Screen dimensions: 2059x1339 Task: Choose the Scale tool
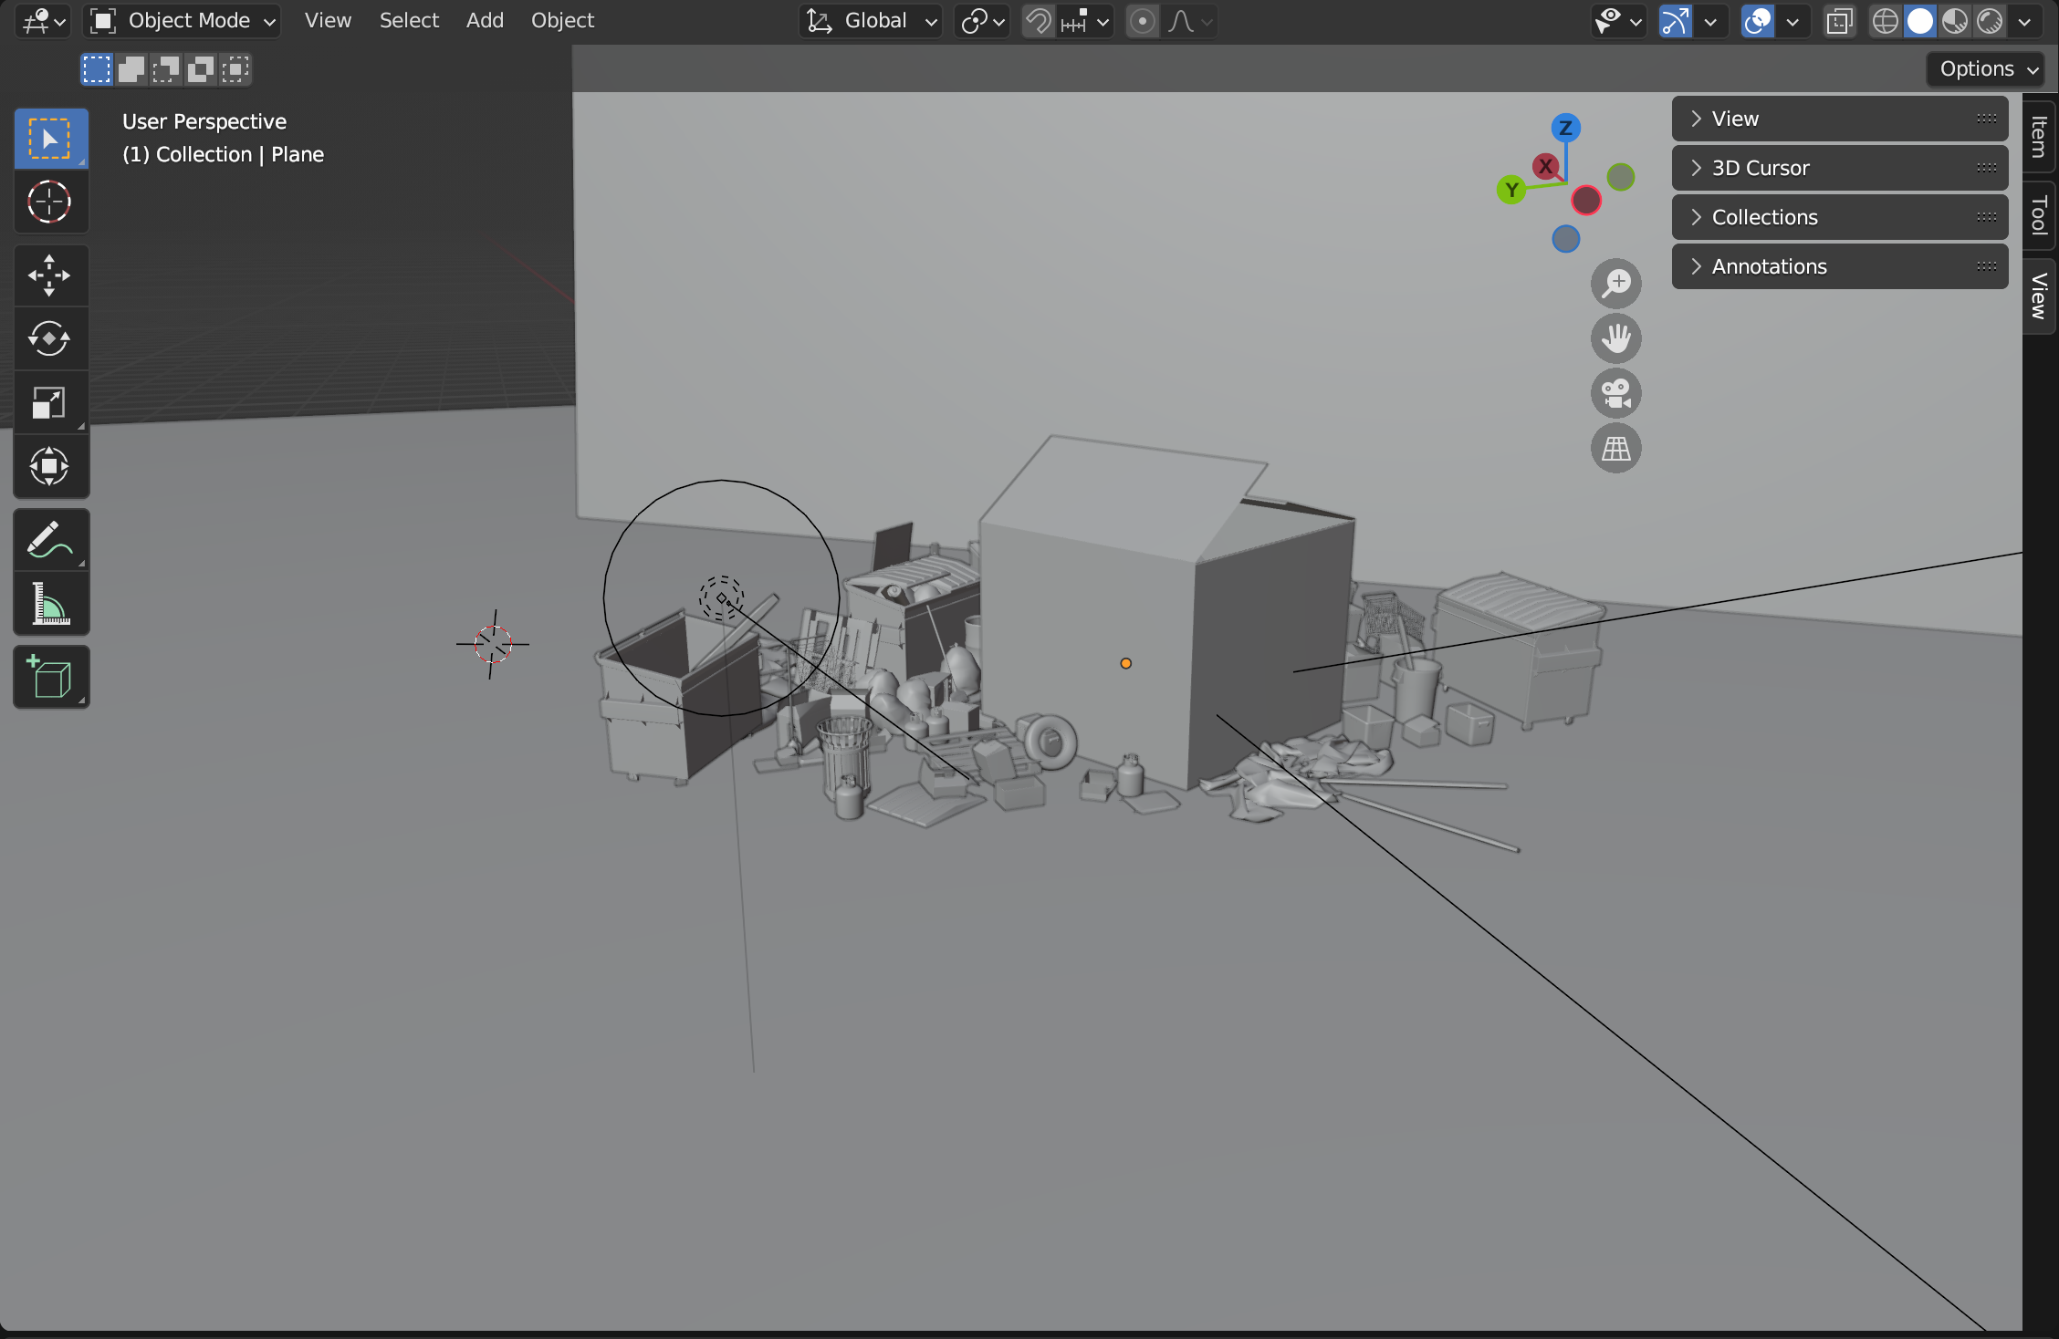tap(50, 403)
